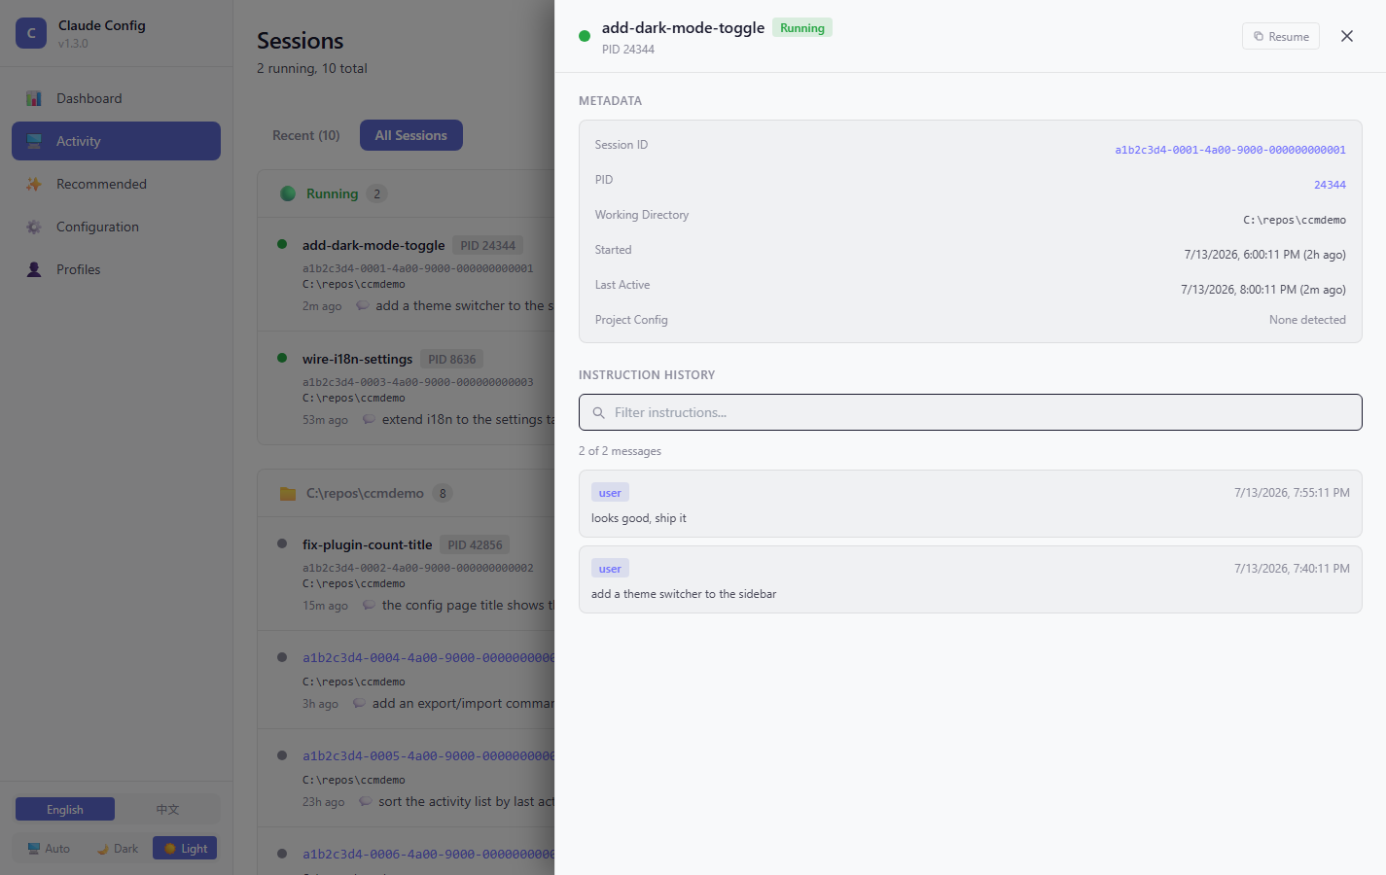
Task: Set theme to Light
Action: 185,848
